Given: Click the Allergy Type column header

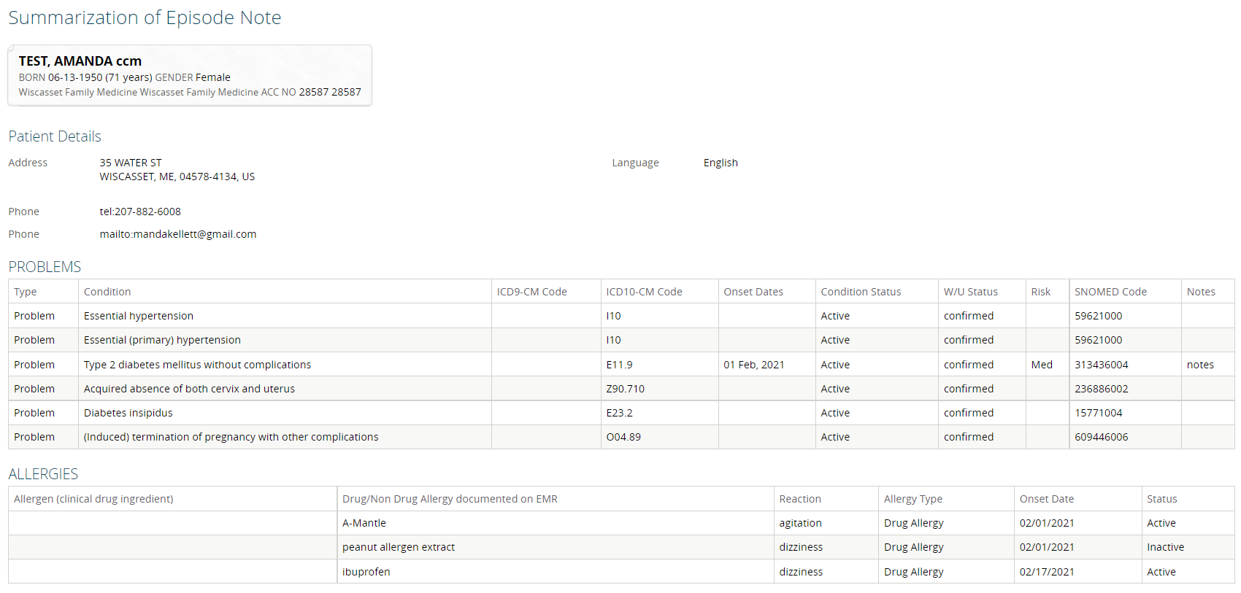Looking at the screenshot, I should pyautogui.click(x=912, y=499).
